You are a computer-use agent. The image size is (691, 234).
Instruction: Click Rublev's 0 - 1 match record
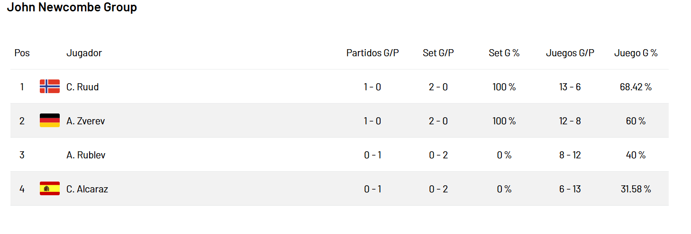pyautogui.click(x=373, y=155)
